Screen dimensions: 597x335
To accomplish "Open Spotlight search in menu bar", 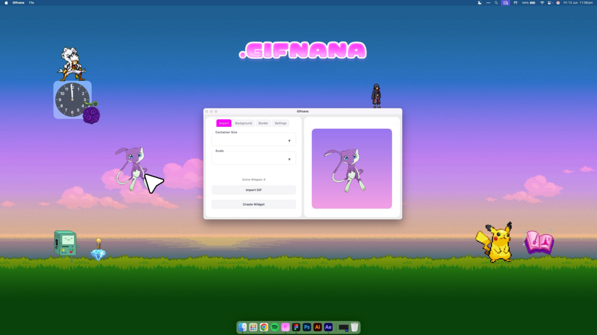I will pos(496,2).
